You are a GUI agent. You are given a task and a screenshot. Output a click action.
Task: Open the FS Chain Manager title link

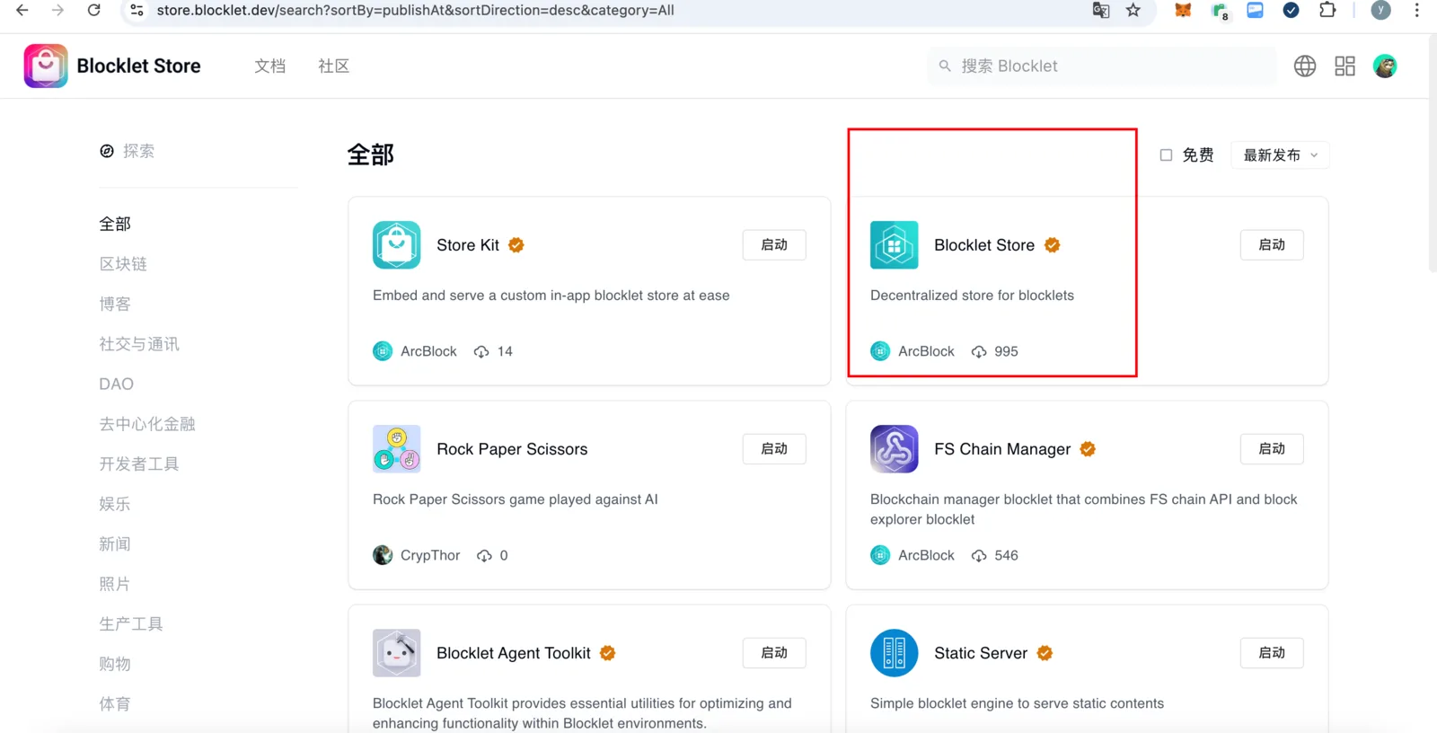(x=1002, y=449)
